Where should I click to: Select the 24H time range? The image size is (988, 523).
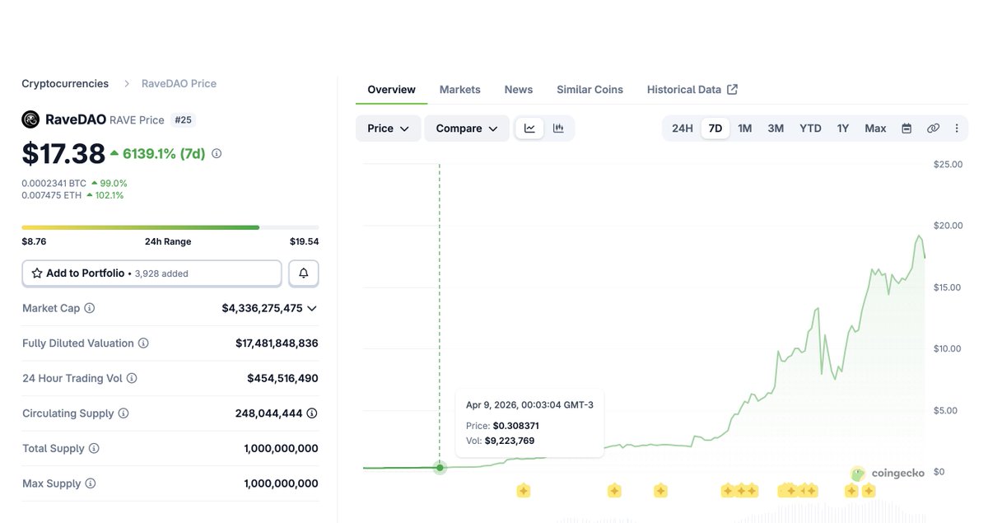tap(682, 128)
